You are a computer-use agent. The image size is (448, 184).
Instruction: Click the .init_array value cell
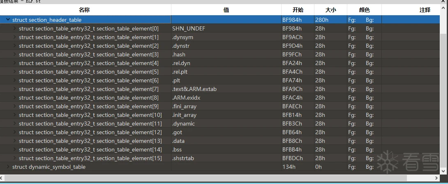click(x=226, y=115)
